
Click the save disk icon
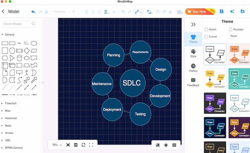pyautogui.click(x=222, y=11)
